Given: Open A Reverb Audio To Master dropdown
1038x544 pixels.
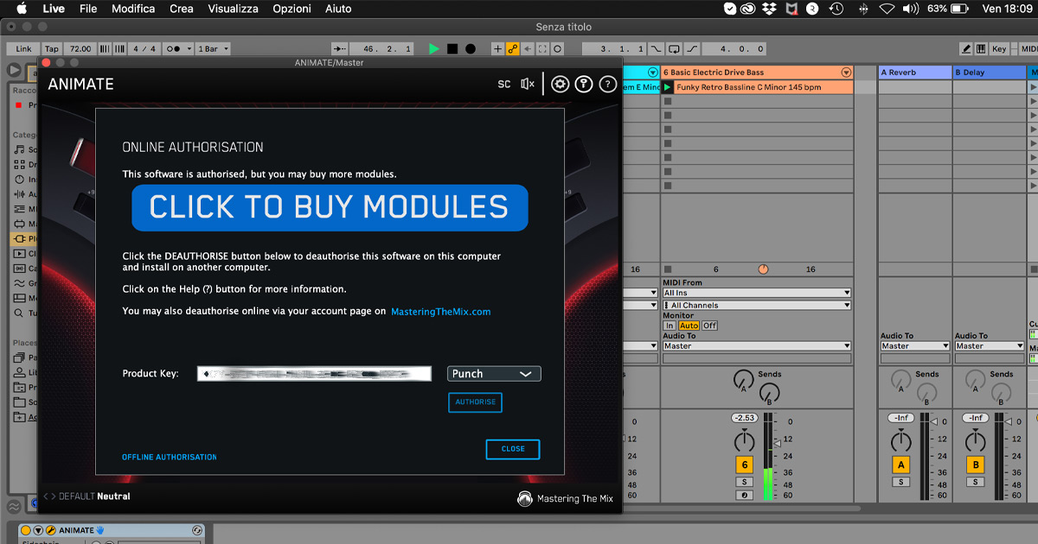Looking at the screenshot, I should [x=914, y=346].
